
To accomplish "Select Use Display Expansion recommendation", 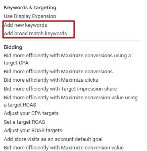I will click(30, 16).
